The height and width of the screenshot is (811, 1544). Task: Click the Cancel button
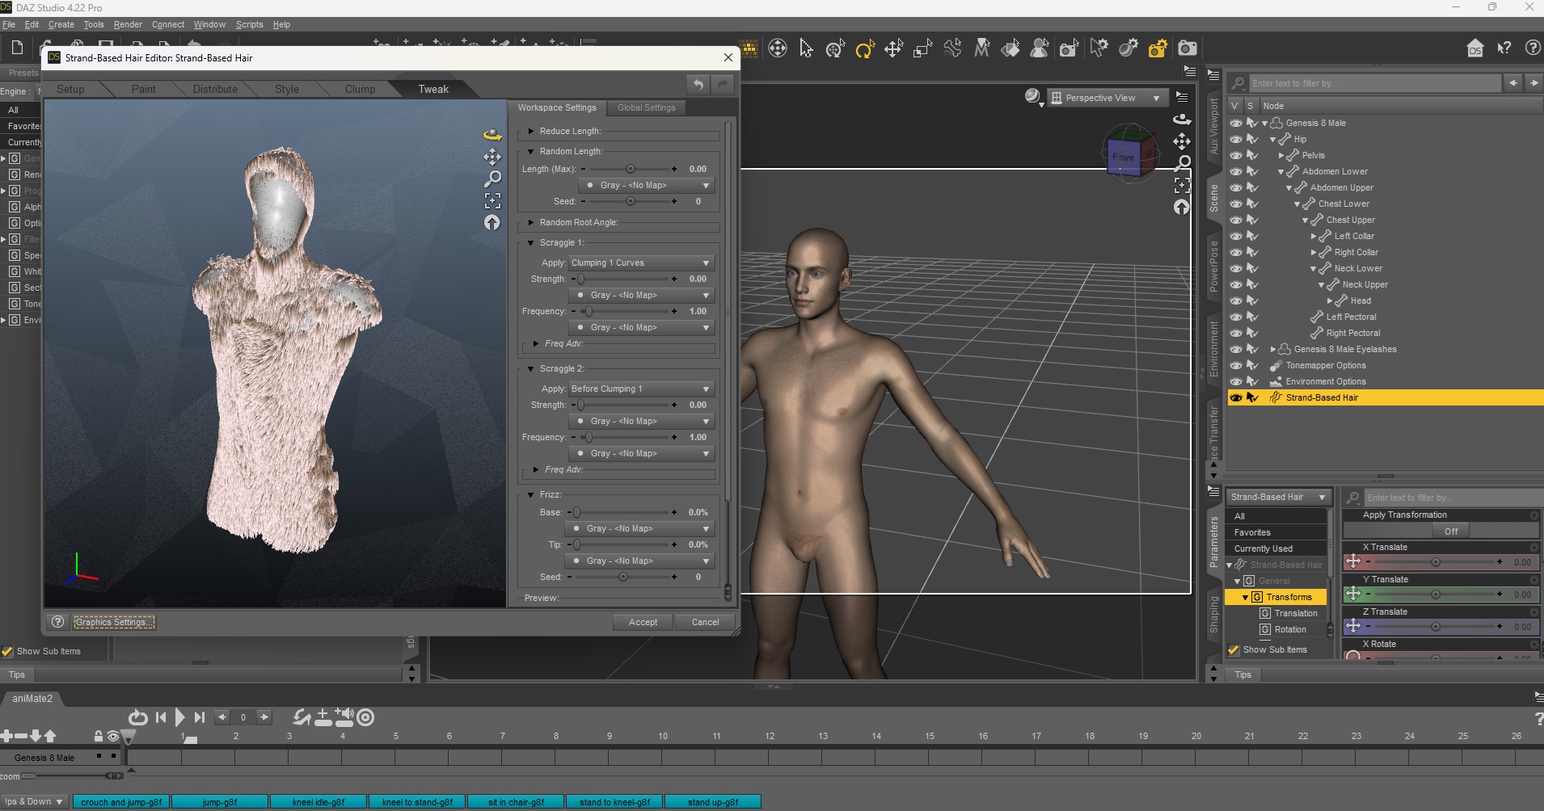pos(705,622)
